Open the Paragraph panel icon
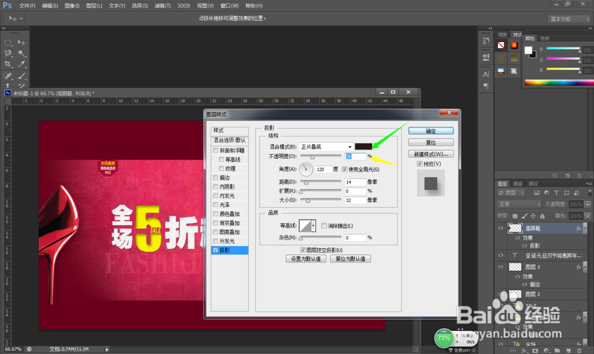The image size is (594, 354). 486,86
